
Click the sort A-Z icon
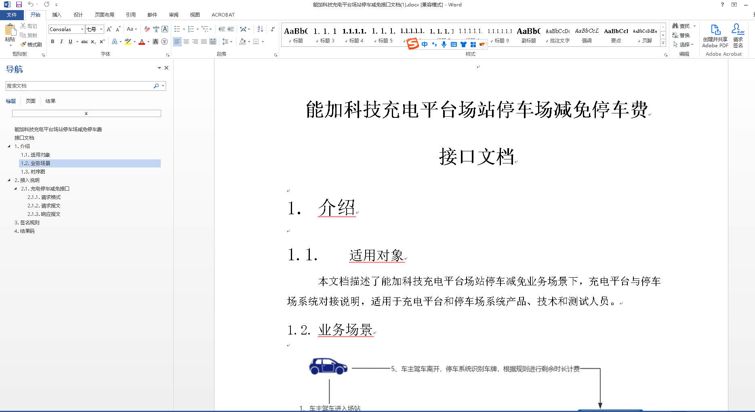[260, 29]
